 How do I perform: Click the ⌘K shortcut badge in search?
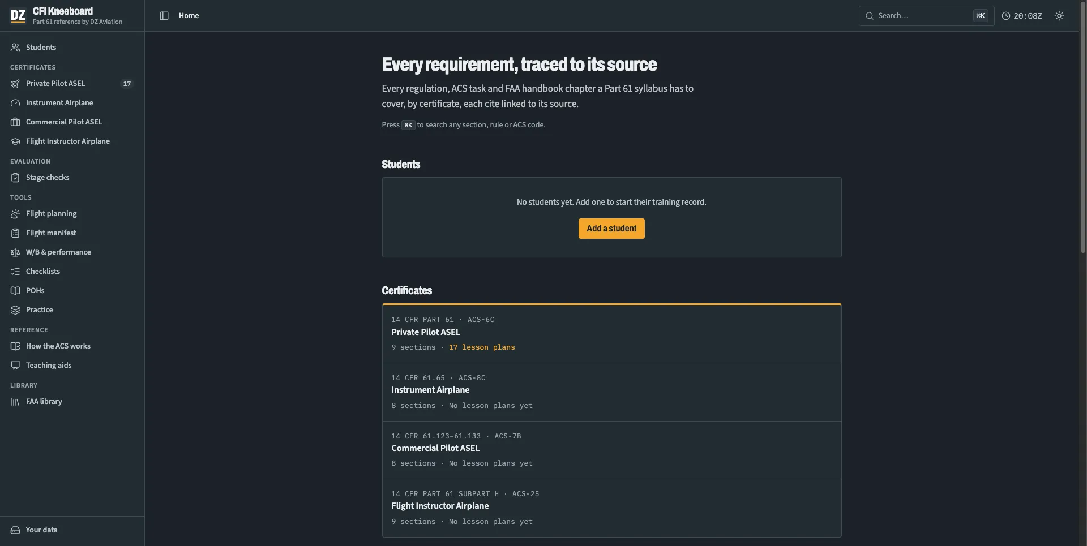click(x=981, y=16)
